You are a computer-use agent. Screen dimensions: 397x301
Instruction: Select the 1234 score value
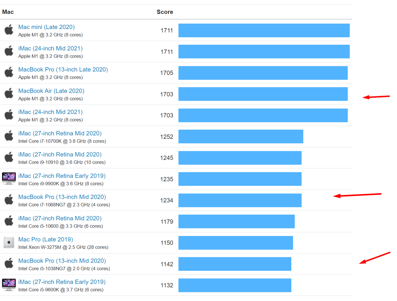[167, 200]
